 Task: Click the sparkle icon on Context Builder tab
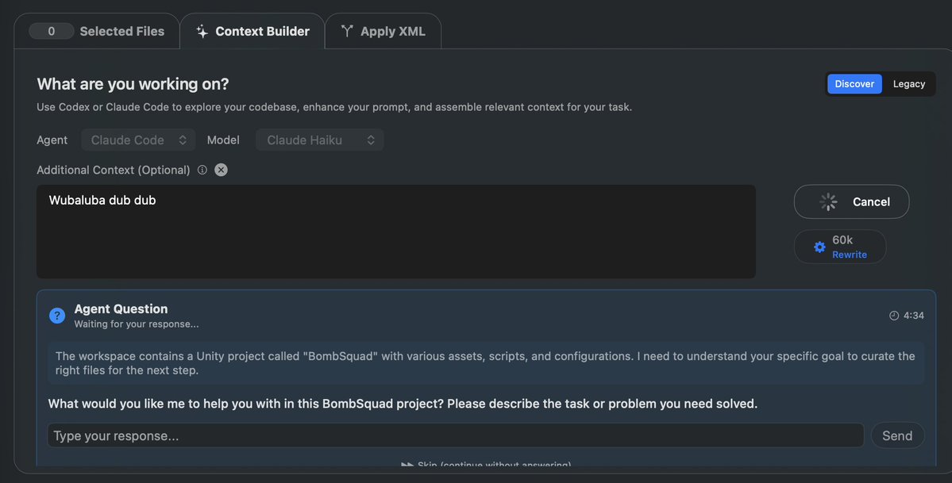(x=202, y=32)
